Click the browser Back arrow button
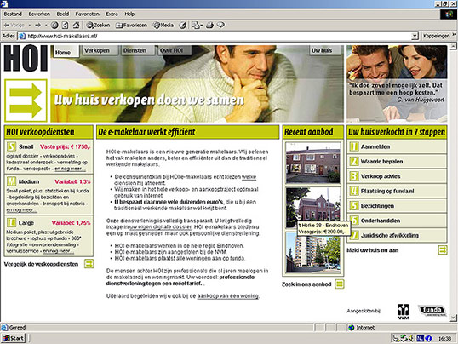This screenshot has width=458, height=344. (14, 26)
